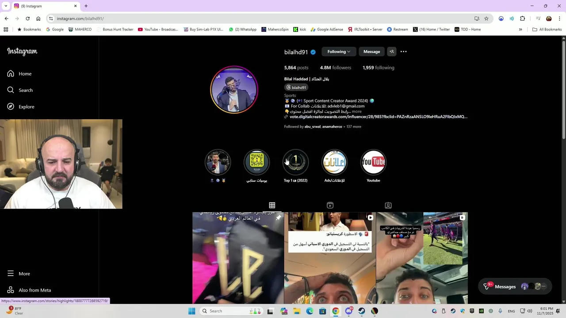This screenshot has width=566, height=318.
Task: Switch to the Reels tab
Action: pos(330,205)
